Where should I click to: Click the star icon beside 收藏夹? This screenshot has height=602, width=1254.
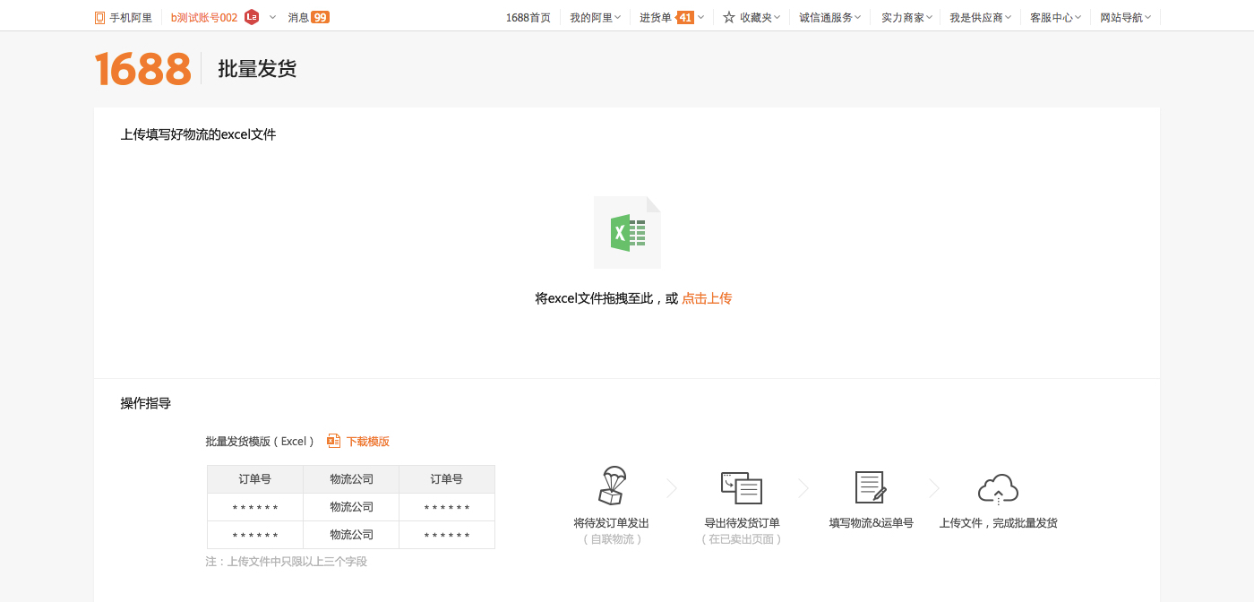(729, 17)
